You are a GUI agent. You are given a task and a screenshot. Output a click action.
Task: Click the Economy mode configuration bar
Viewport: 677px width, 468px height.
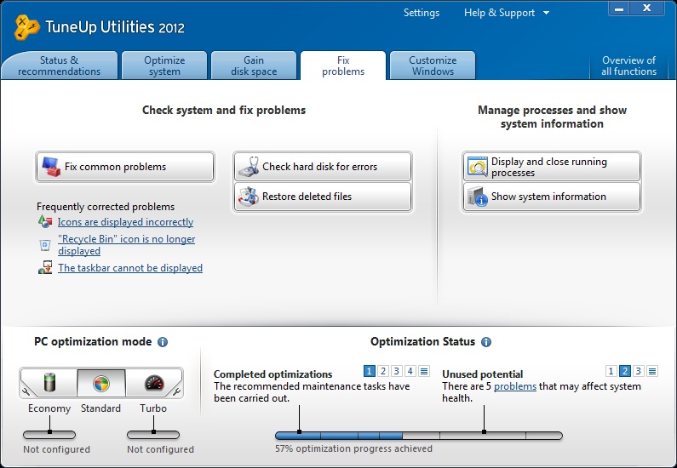[49, 435]
